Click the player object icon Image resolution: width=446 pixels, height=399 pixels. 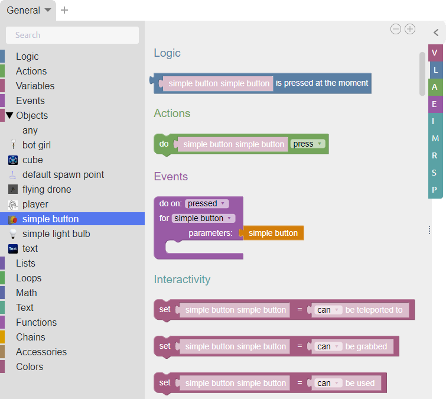click(13, 204)
